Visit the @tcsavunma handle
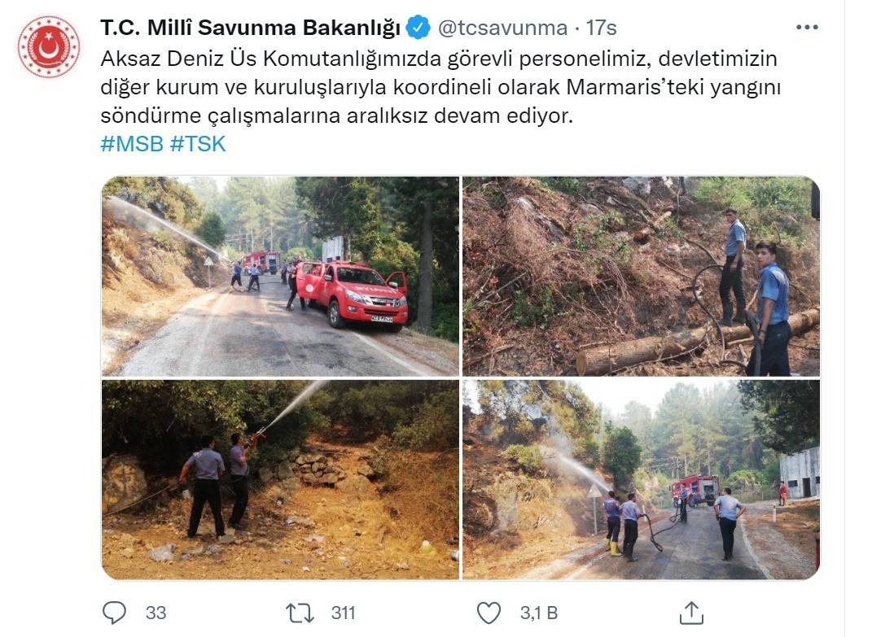Image resolution: width=872 pixels, height=637 pixels. pyautogui.click(x=502, y=28)
